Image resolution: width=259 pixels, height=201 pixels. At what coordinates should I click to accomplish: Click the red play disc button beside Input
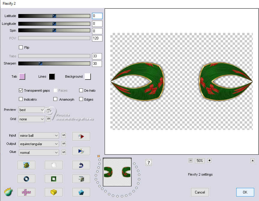click(x=81, y=136)
